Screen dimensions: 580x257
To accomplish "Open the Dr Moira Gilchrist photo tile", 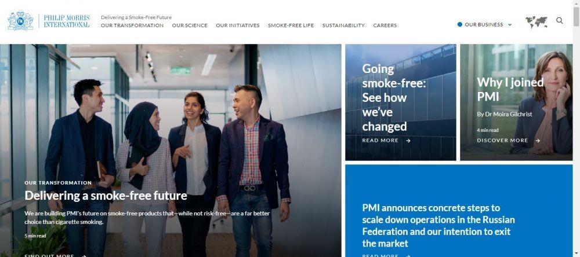I will pos(516,102).
